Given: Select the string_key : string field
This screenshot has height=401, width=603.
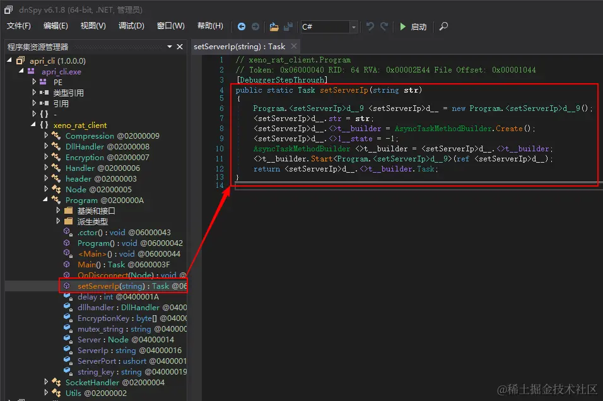Looking at the screenshot, I should pyautogui.click(x=132, y=372).
